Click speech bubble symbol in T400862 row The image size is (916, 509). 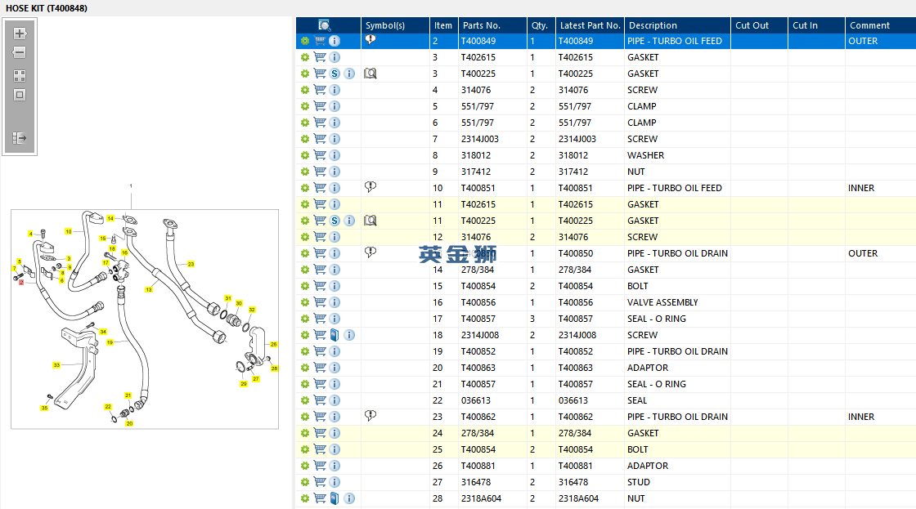[x=370, y=416]
